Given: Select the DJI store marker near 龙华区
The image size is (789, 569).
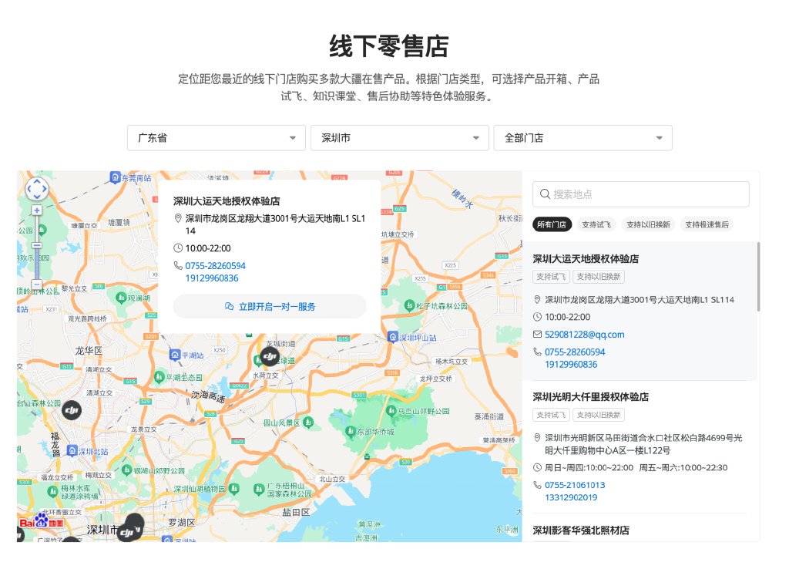Looking at the screenshot, I should [72, 410].
